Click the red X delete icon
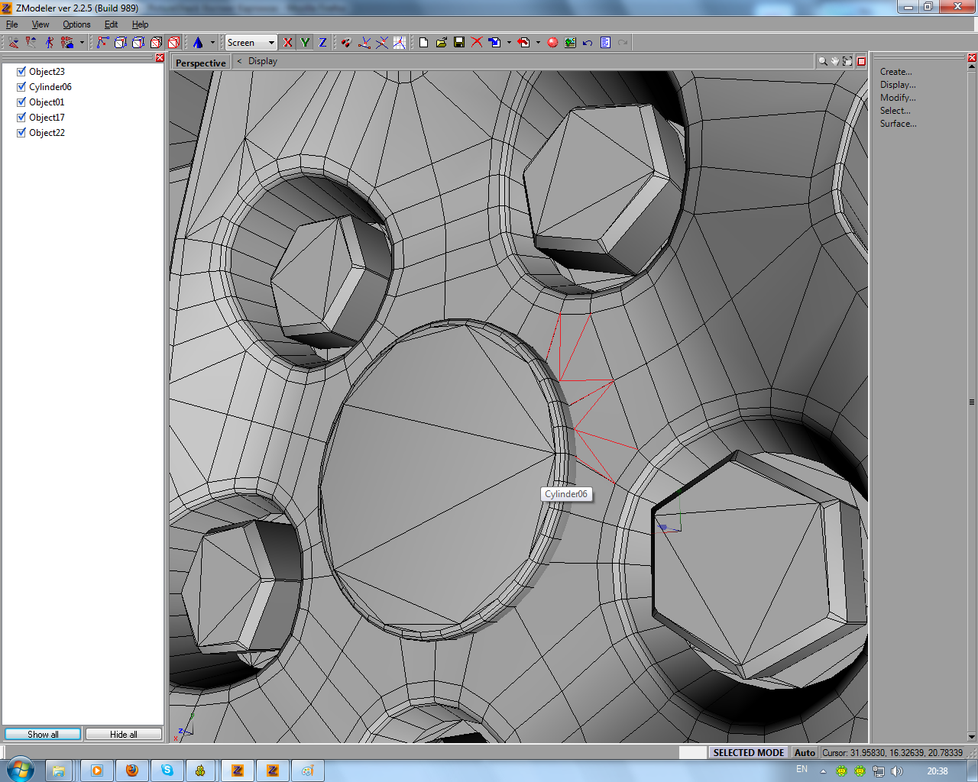This screenshot has width=978, height=782. click(477, 43)
